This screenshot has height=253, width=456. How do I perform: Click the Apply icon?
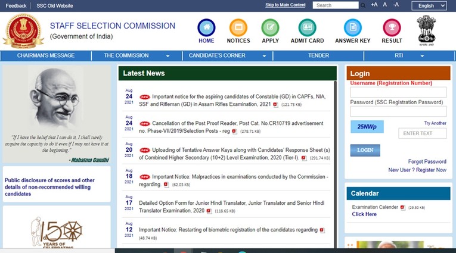pos(270,27)
